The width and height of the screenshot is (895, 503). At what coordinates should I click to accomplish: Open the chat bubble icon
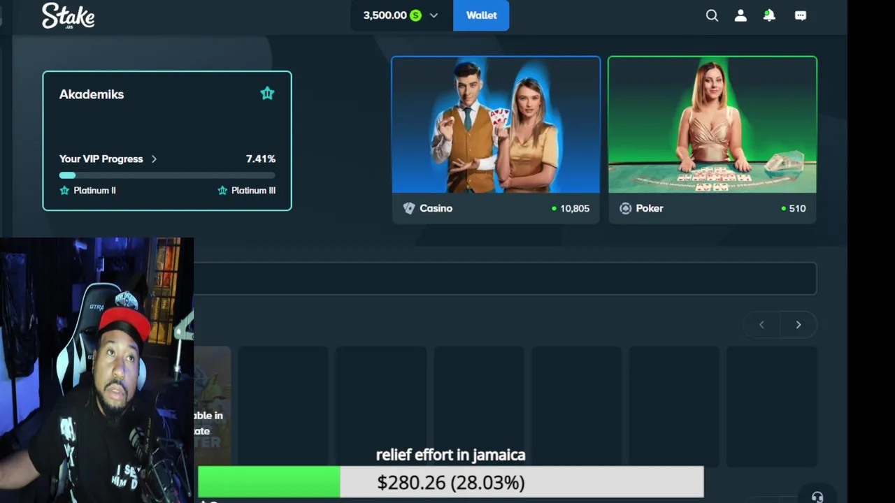[801, 15]
